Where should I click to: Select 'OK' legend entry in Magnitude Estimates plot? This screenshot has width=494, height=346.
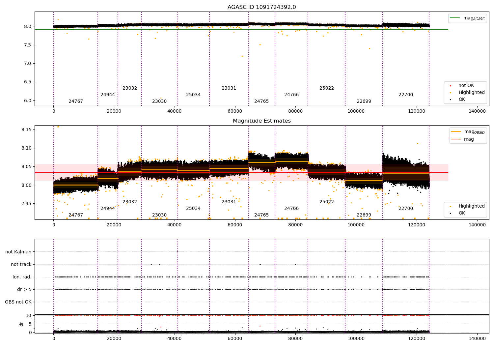pos(458,213)
